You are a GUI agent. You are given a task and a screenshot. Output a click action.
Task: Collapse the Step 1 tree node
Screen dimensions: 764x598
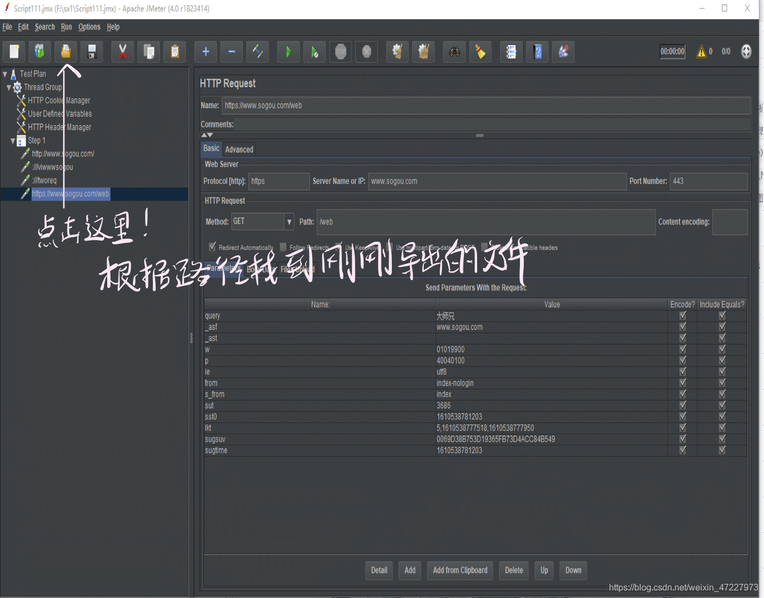[x=13, y=141]
